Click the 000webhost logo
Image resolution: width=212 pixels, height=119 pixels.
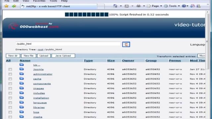[33, 26]
